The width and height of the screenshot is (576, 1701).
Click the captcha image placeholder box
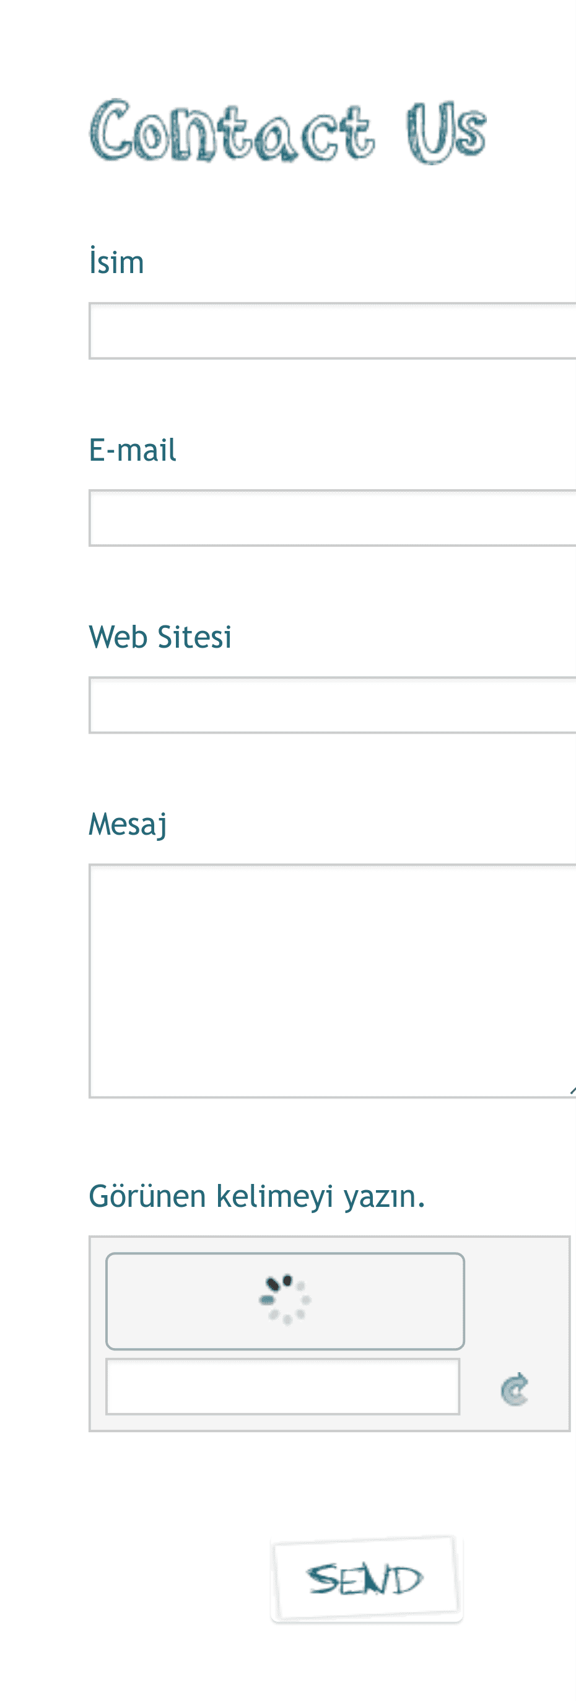click(286, 1301)
